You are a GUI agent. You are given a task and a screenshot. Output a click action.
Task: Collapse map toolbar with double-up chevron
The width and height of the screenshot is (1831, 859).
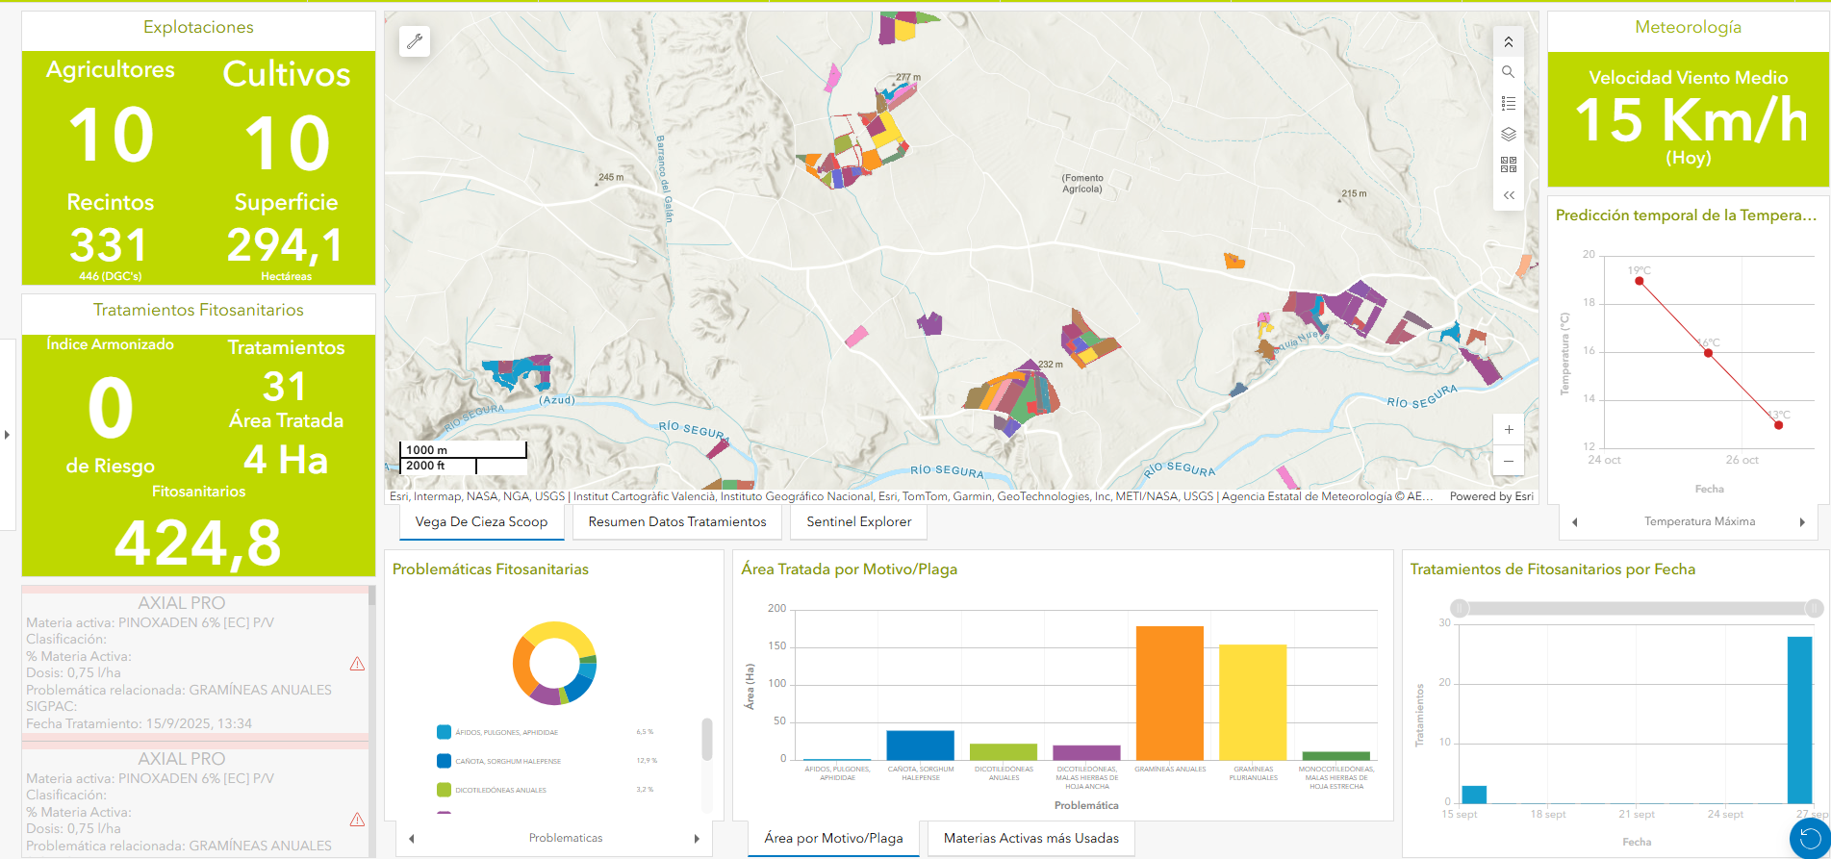coord(1508,42)
